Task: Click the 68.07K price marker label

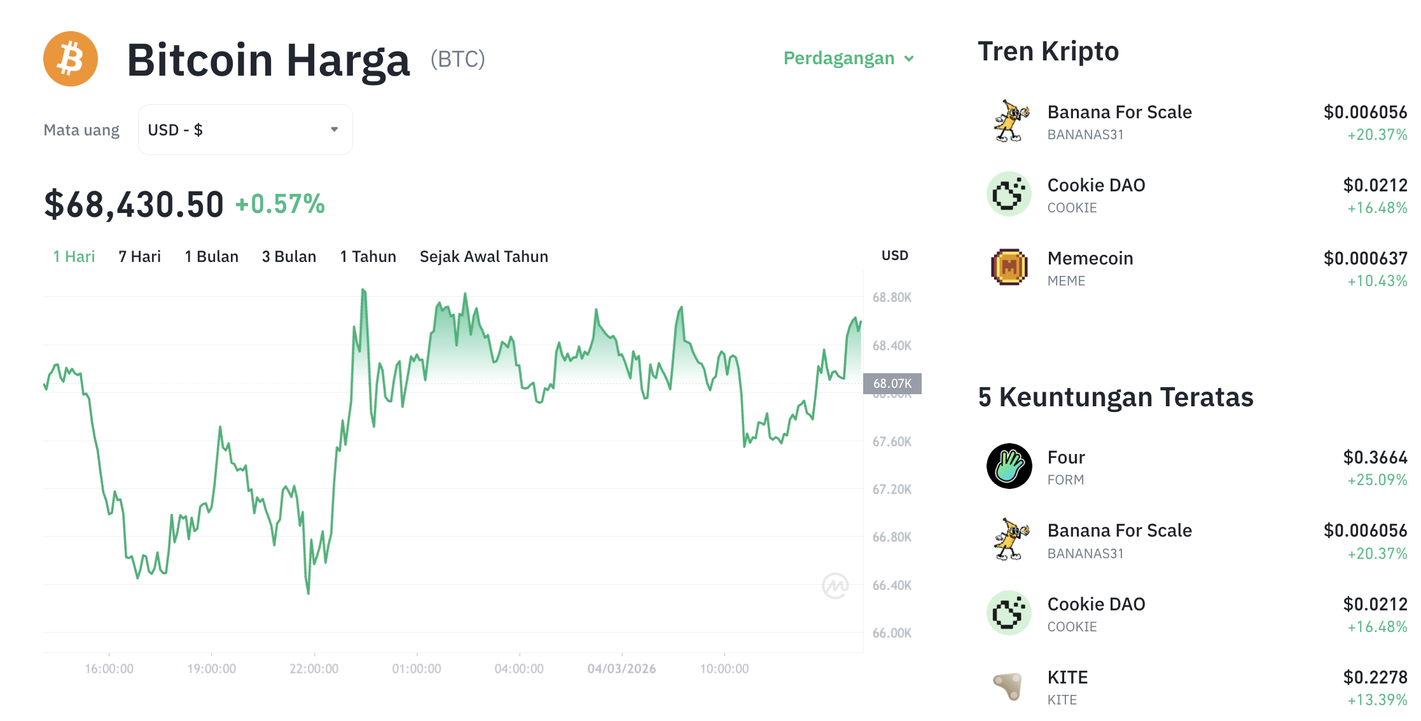Action: [893, 382]
